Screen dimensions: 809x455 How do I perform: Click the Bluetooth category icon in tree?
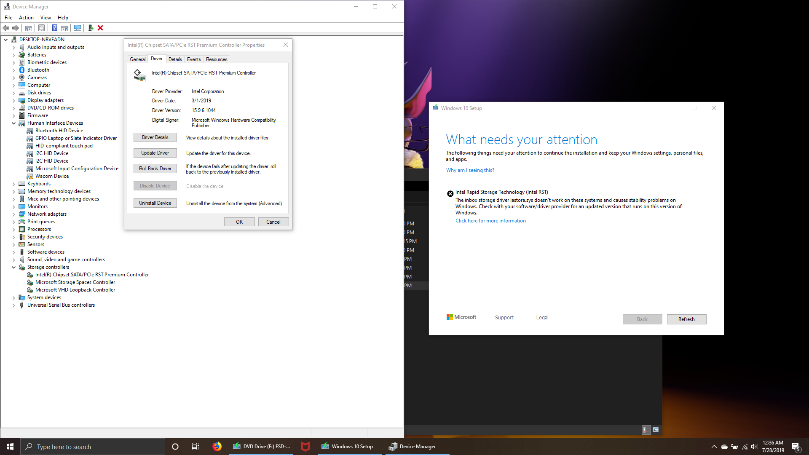coord(22,70)
